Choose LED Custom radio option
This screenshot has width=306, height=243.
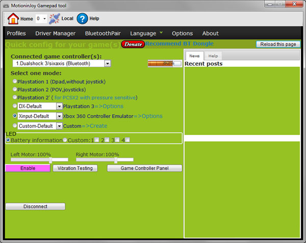[x=65, y=140]
